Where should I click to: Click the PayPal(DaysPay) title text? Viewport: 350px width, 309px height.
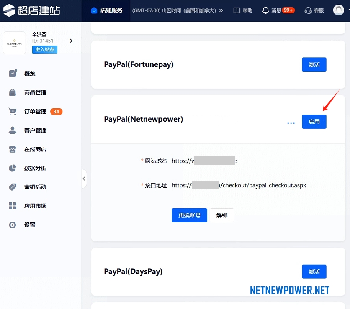click(133, 271)
